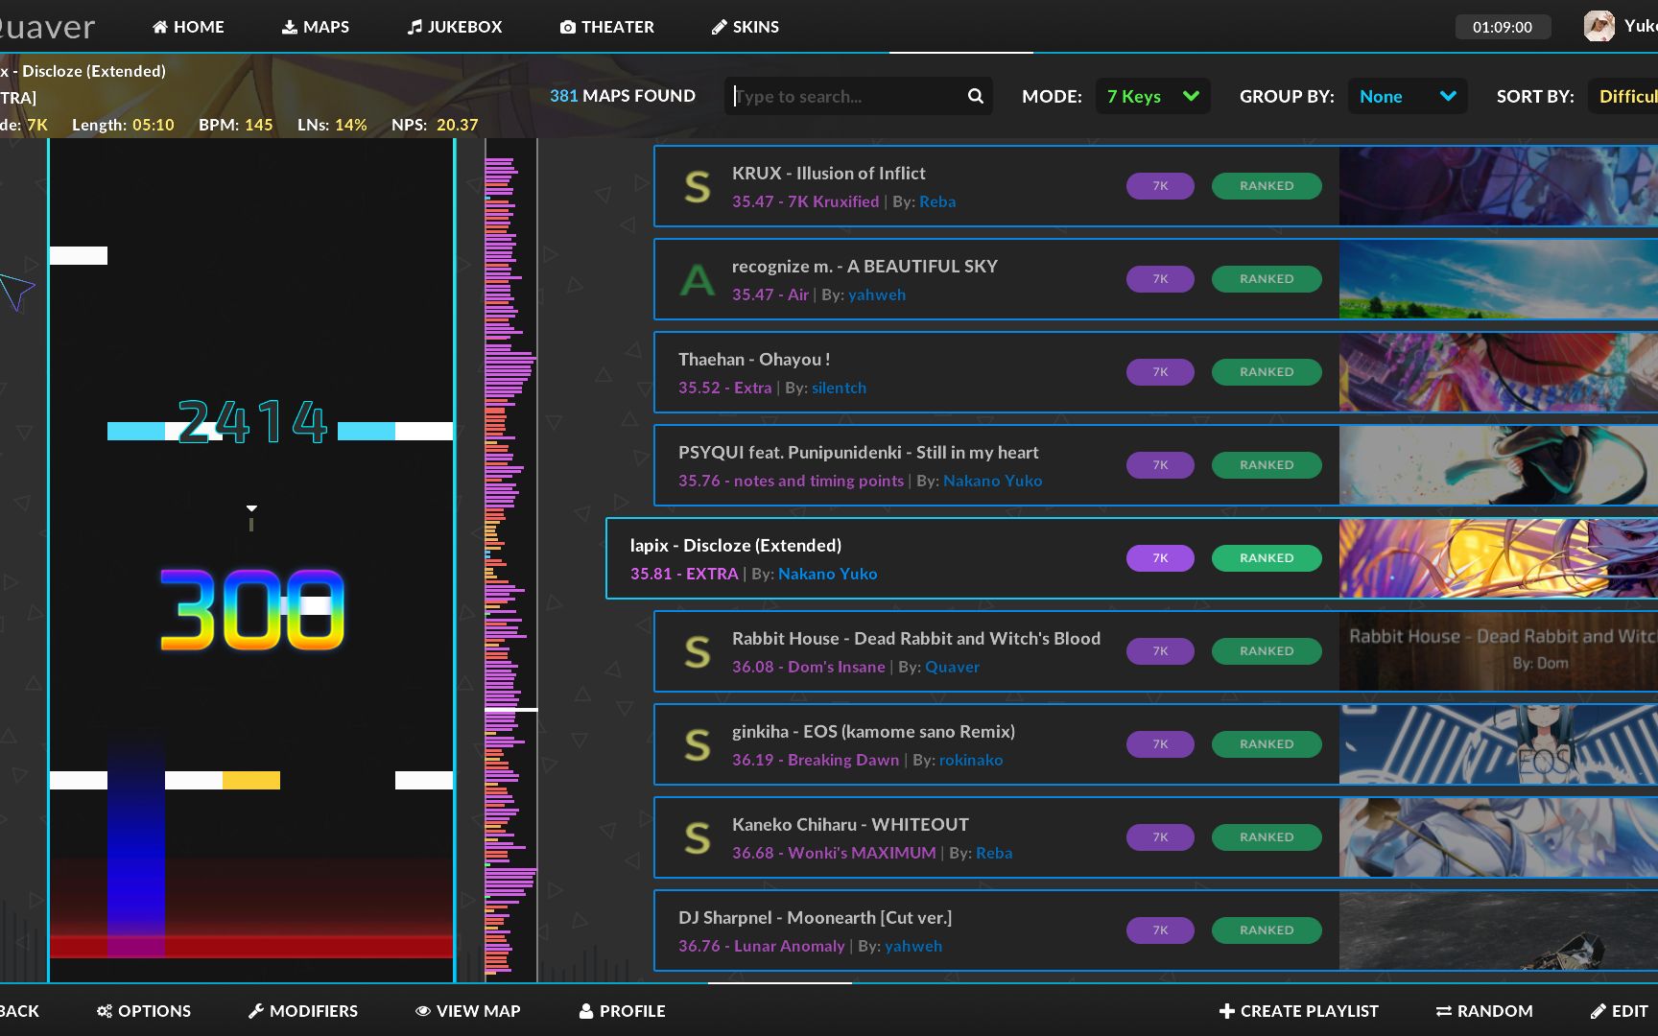Select recognize m. - A BEAUTIFUL SKY map
Viewport: 1658px width, 1036px height.
coord(1155,279)
